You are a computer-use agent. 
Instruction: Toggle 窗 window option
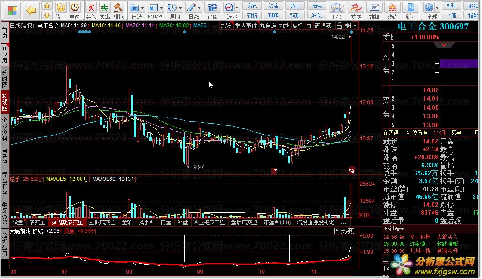[318, 26]
